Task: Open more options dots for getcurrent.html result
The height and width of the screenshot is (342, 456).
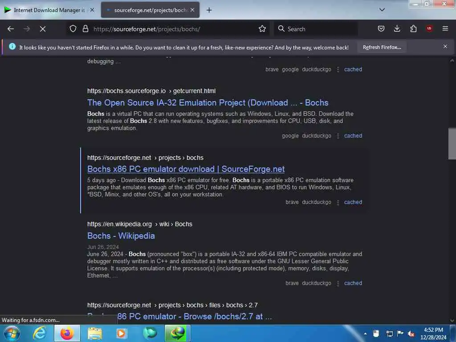Action: [x=338, y=136]
